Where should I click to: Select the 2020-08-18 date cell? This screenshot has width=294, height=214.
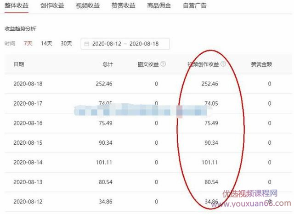point(28,84)
